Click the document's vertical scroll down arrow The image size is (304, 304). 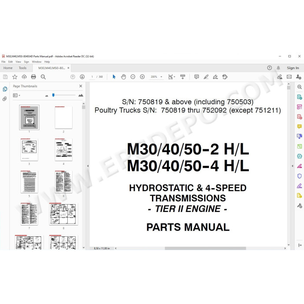pyautogui.click(x=289, y=245)
